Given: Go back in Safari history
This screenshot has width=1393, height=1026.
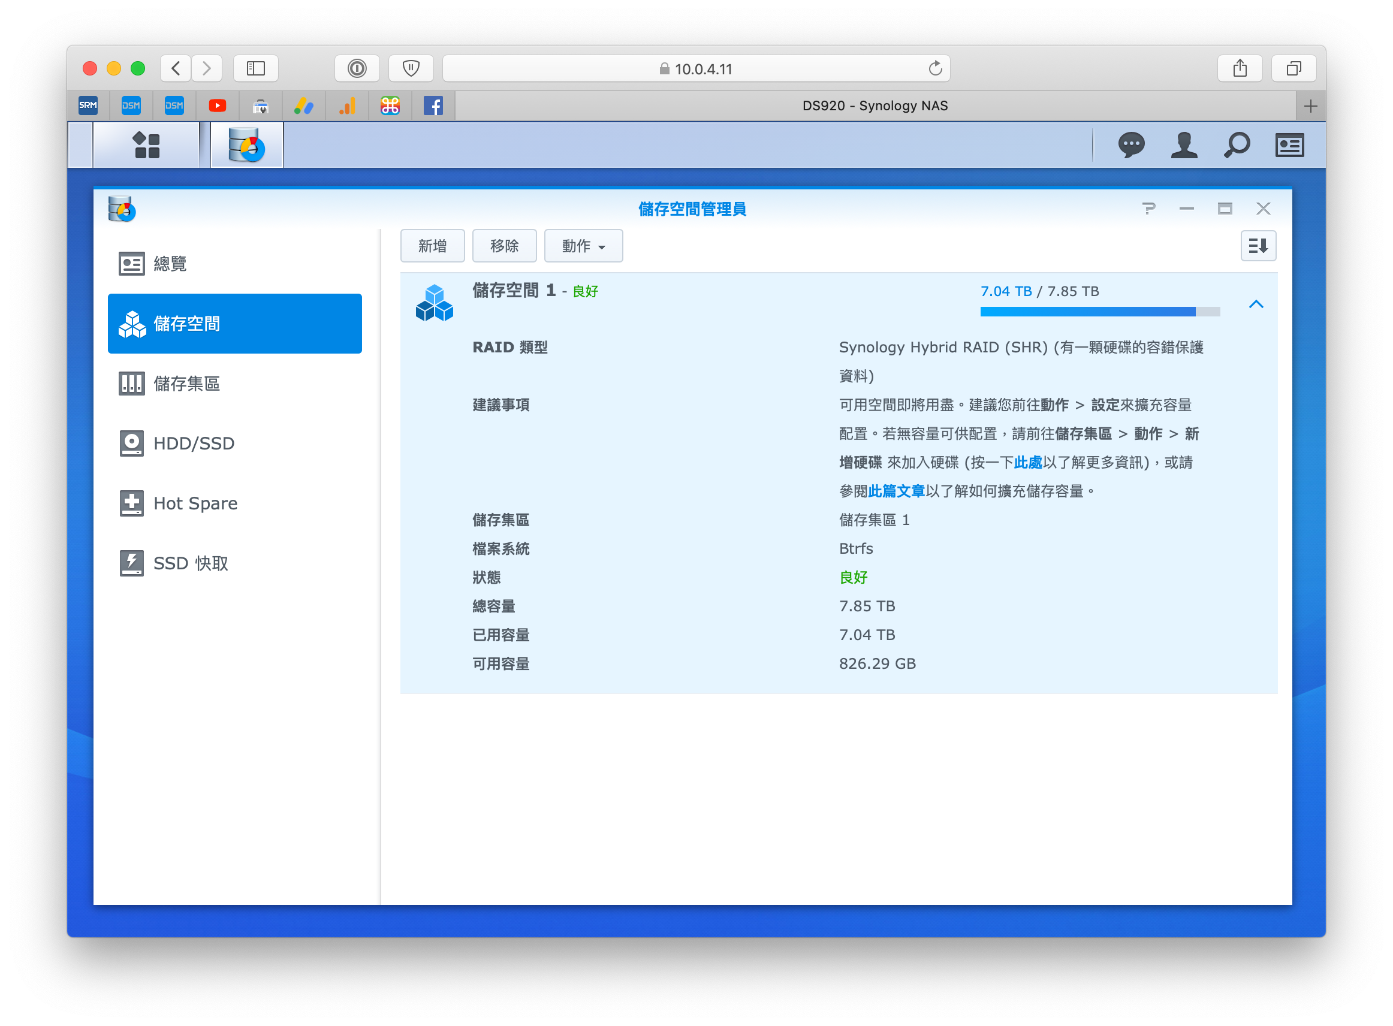Looking at the screenshot, I should (176, 68).
